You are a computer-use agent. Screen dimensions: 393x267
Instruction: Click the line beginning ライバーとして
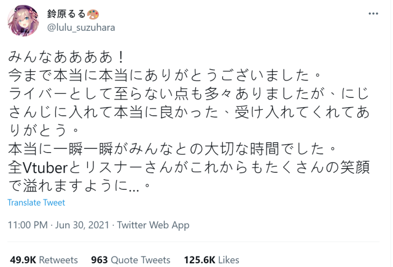pyautogui.click(x=184, y=95)
